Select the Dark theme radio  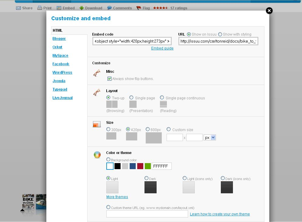click(x=146, y=178)
